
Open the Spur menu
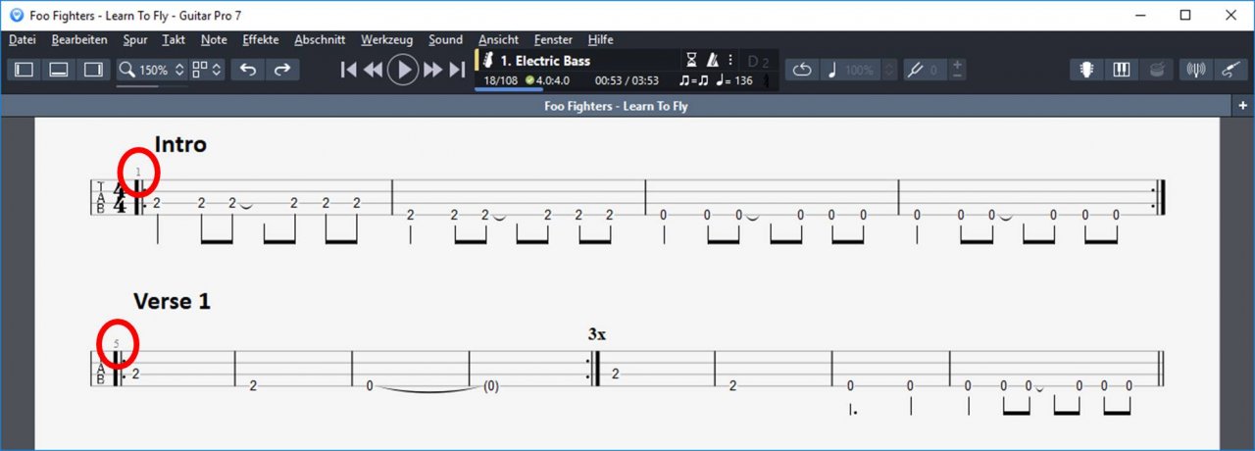coord(135,39)
